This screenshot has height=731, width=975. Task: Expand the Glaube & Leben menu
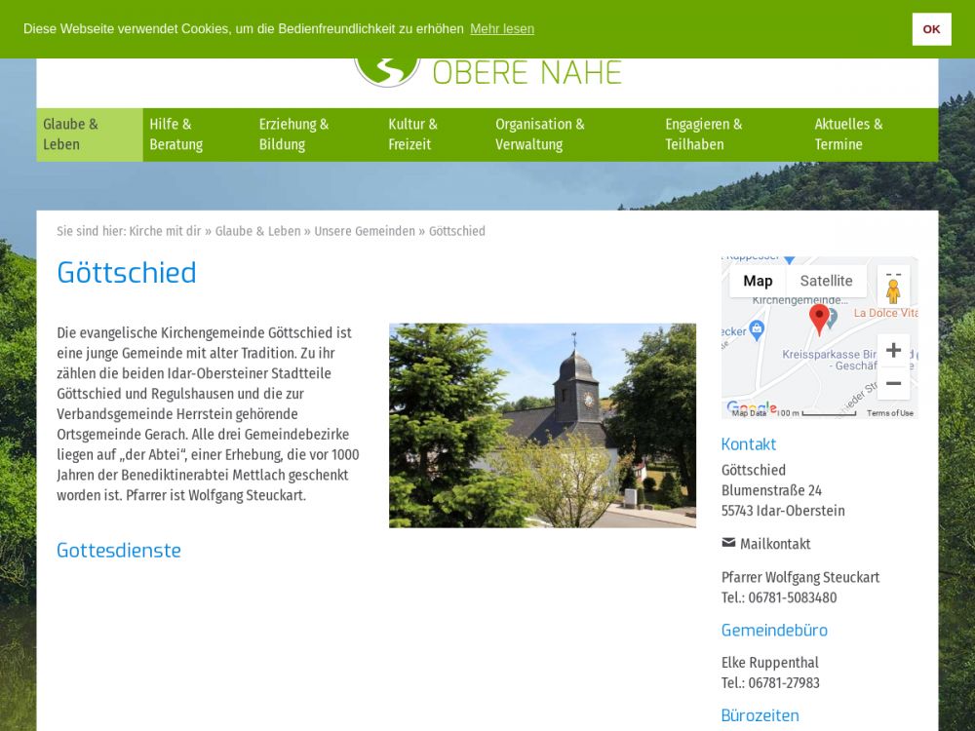point(90,135)
